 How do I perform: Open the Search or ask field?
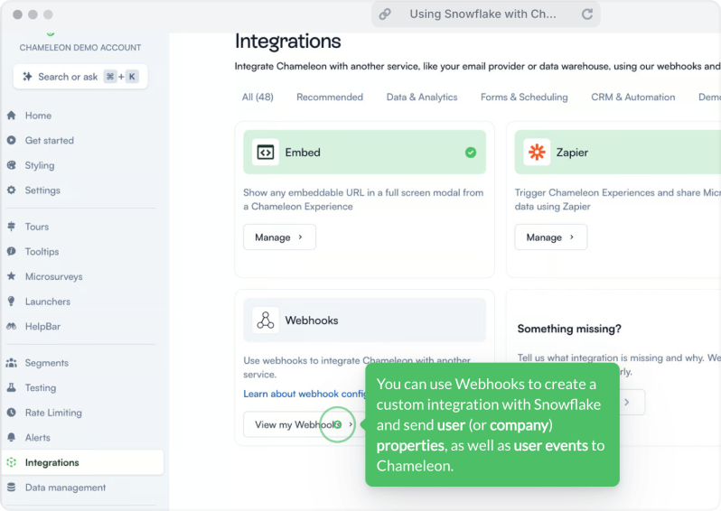[80, 76]
